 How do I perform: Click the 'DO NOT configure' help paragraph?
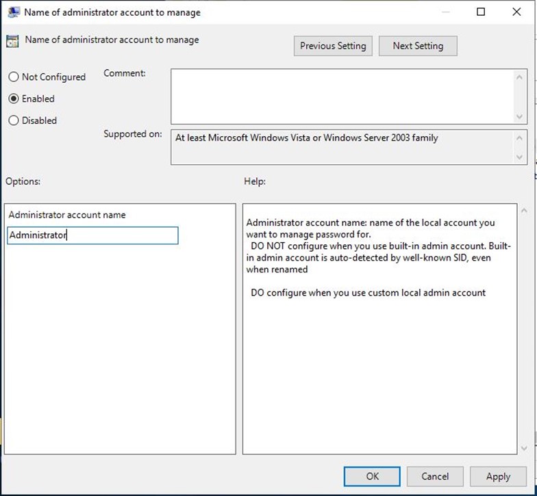[x=378, y=257]
